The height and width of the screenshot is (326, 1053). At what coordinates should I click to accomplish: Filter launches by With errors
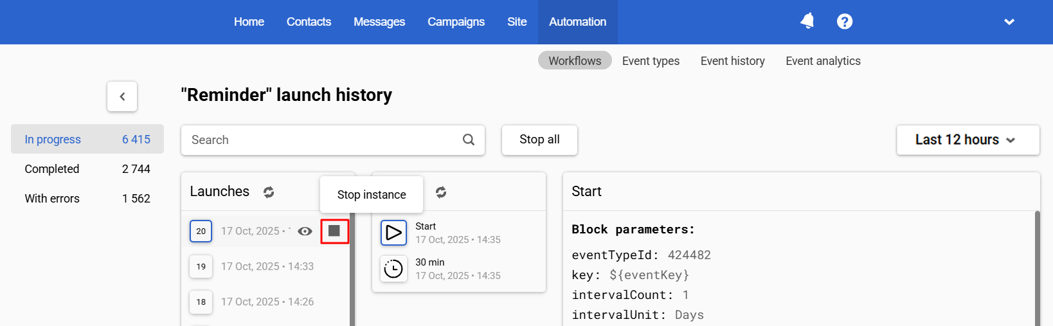click(87, 198)
